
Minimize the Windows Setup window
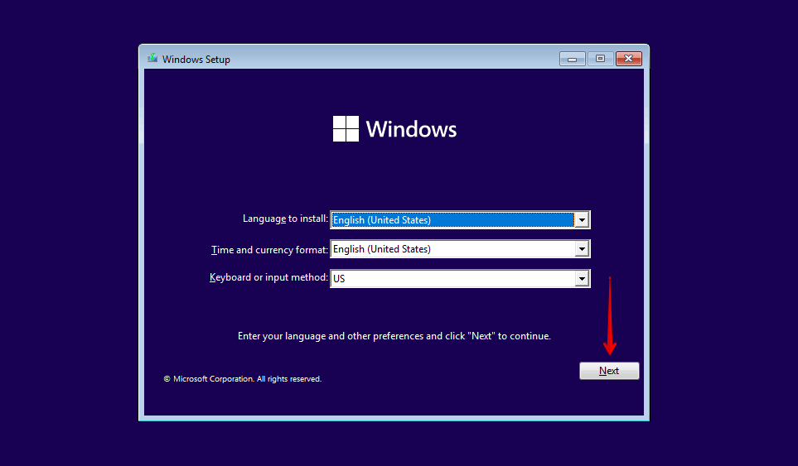pyautogui.click(x=573, y=59)
